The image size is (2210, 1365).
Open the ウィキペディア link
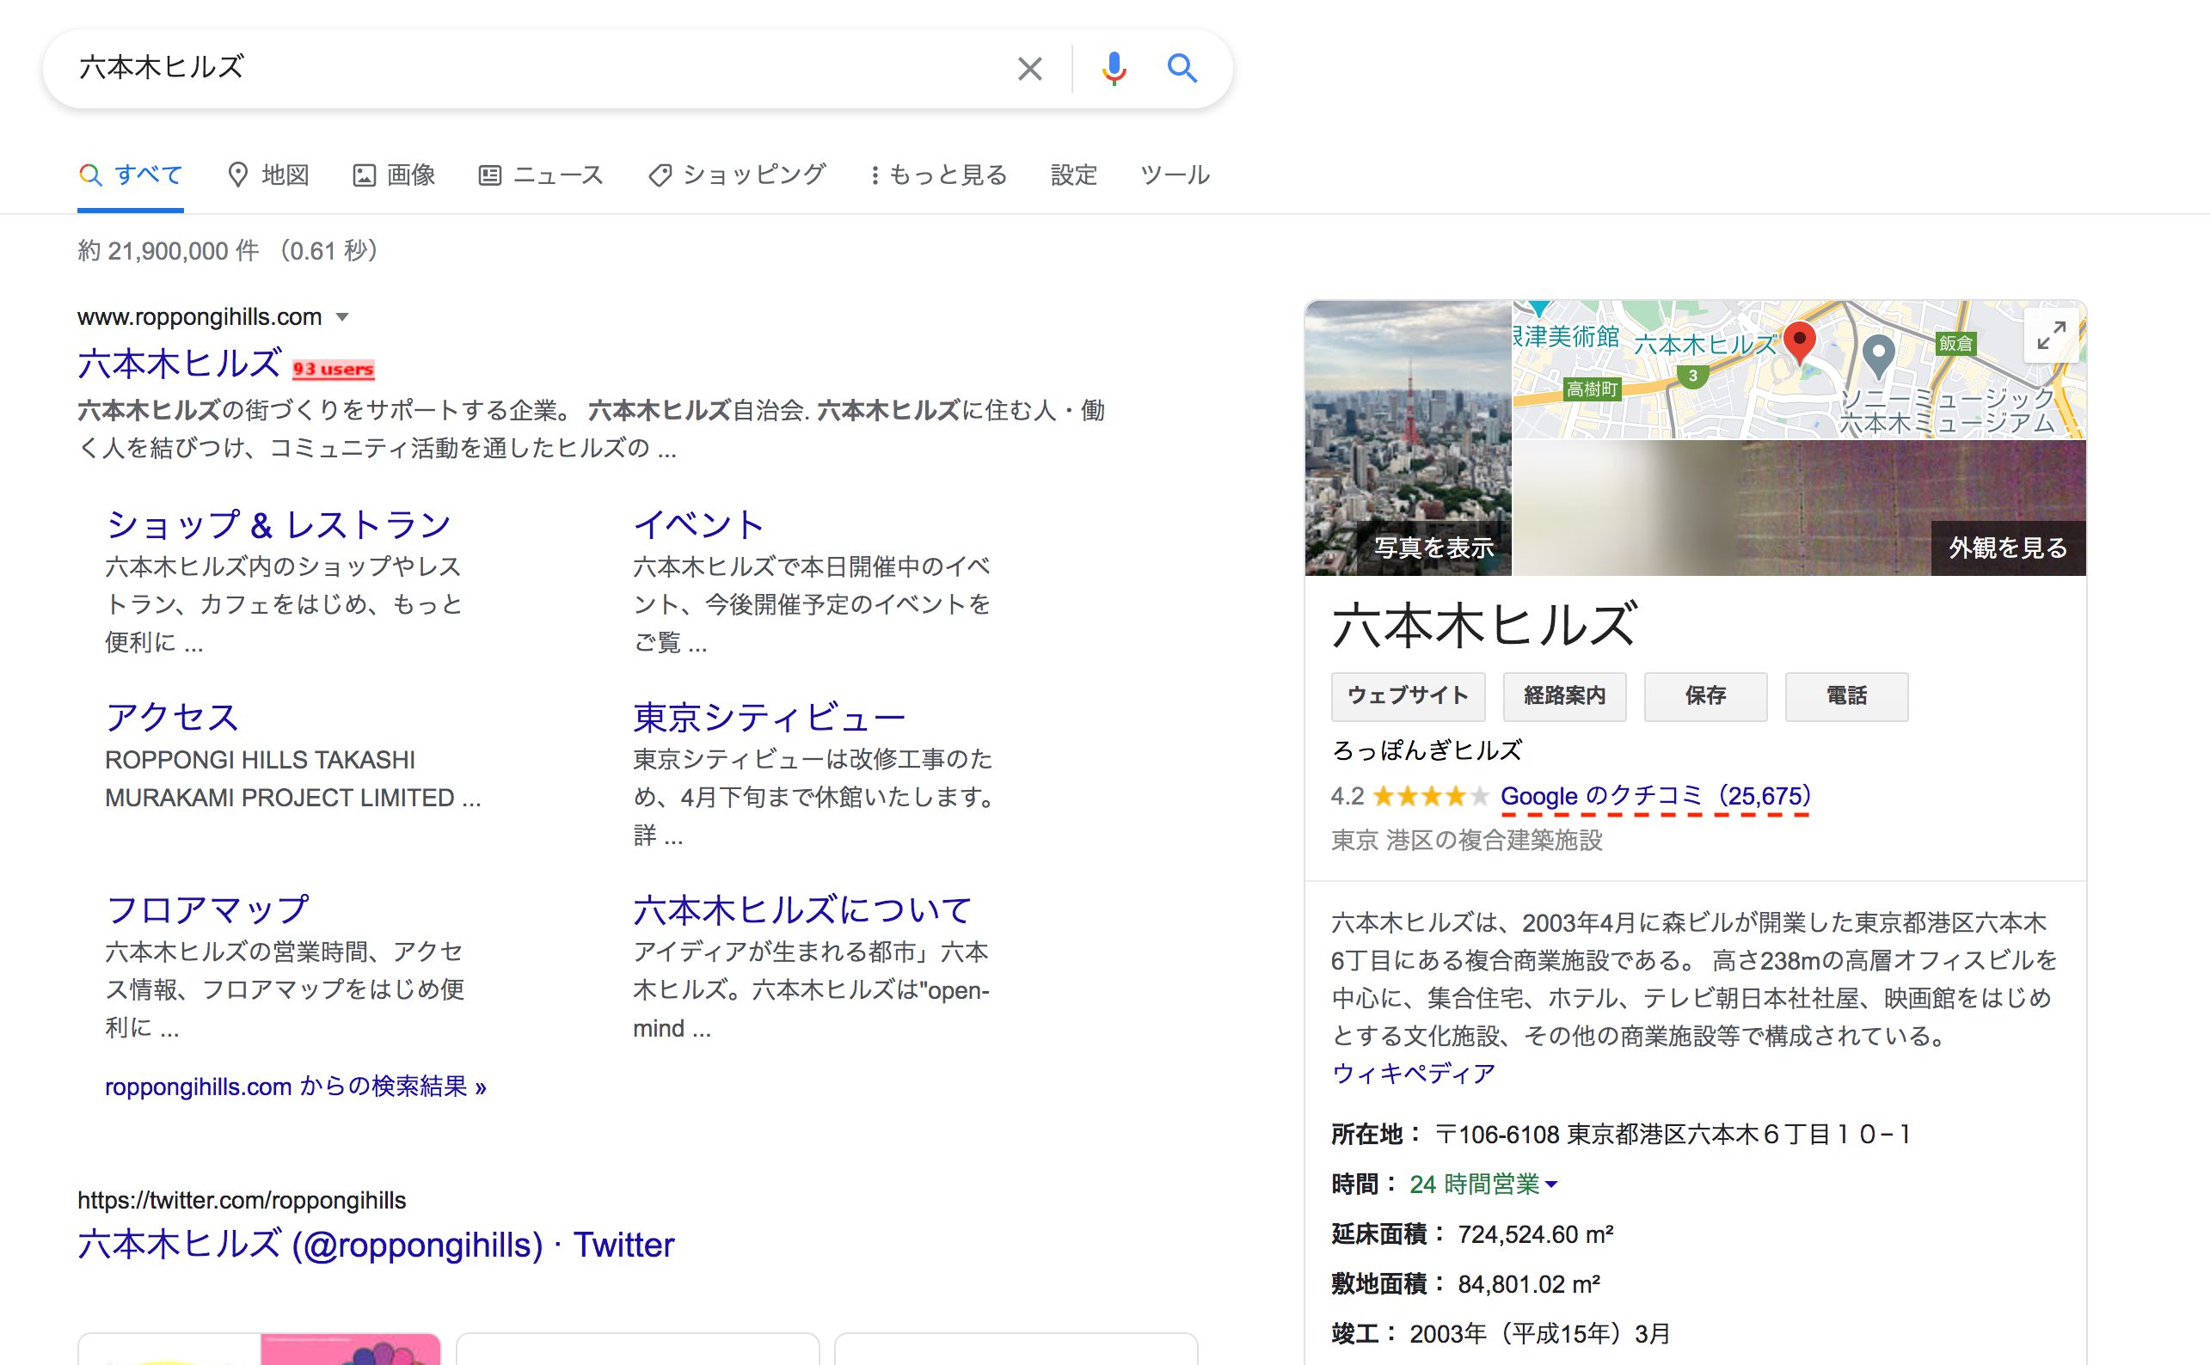[x=1414, y=1074]
